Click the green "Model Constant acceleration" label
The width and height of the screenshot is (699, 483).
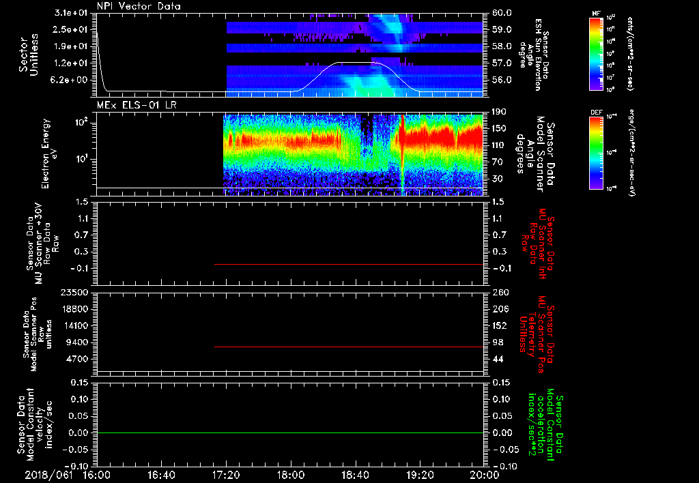[x=546, y=426]
